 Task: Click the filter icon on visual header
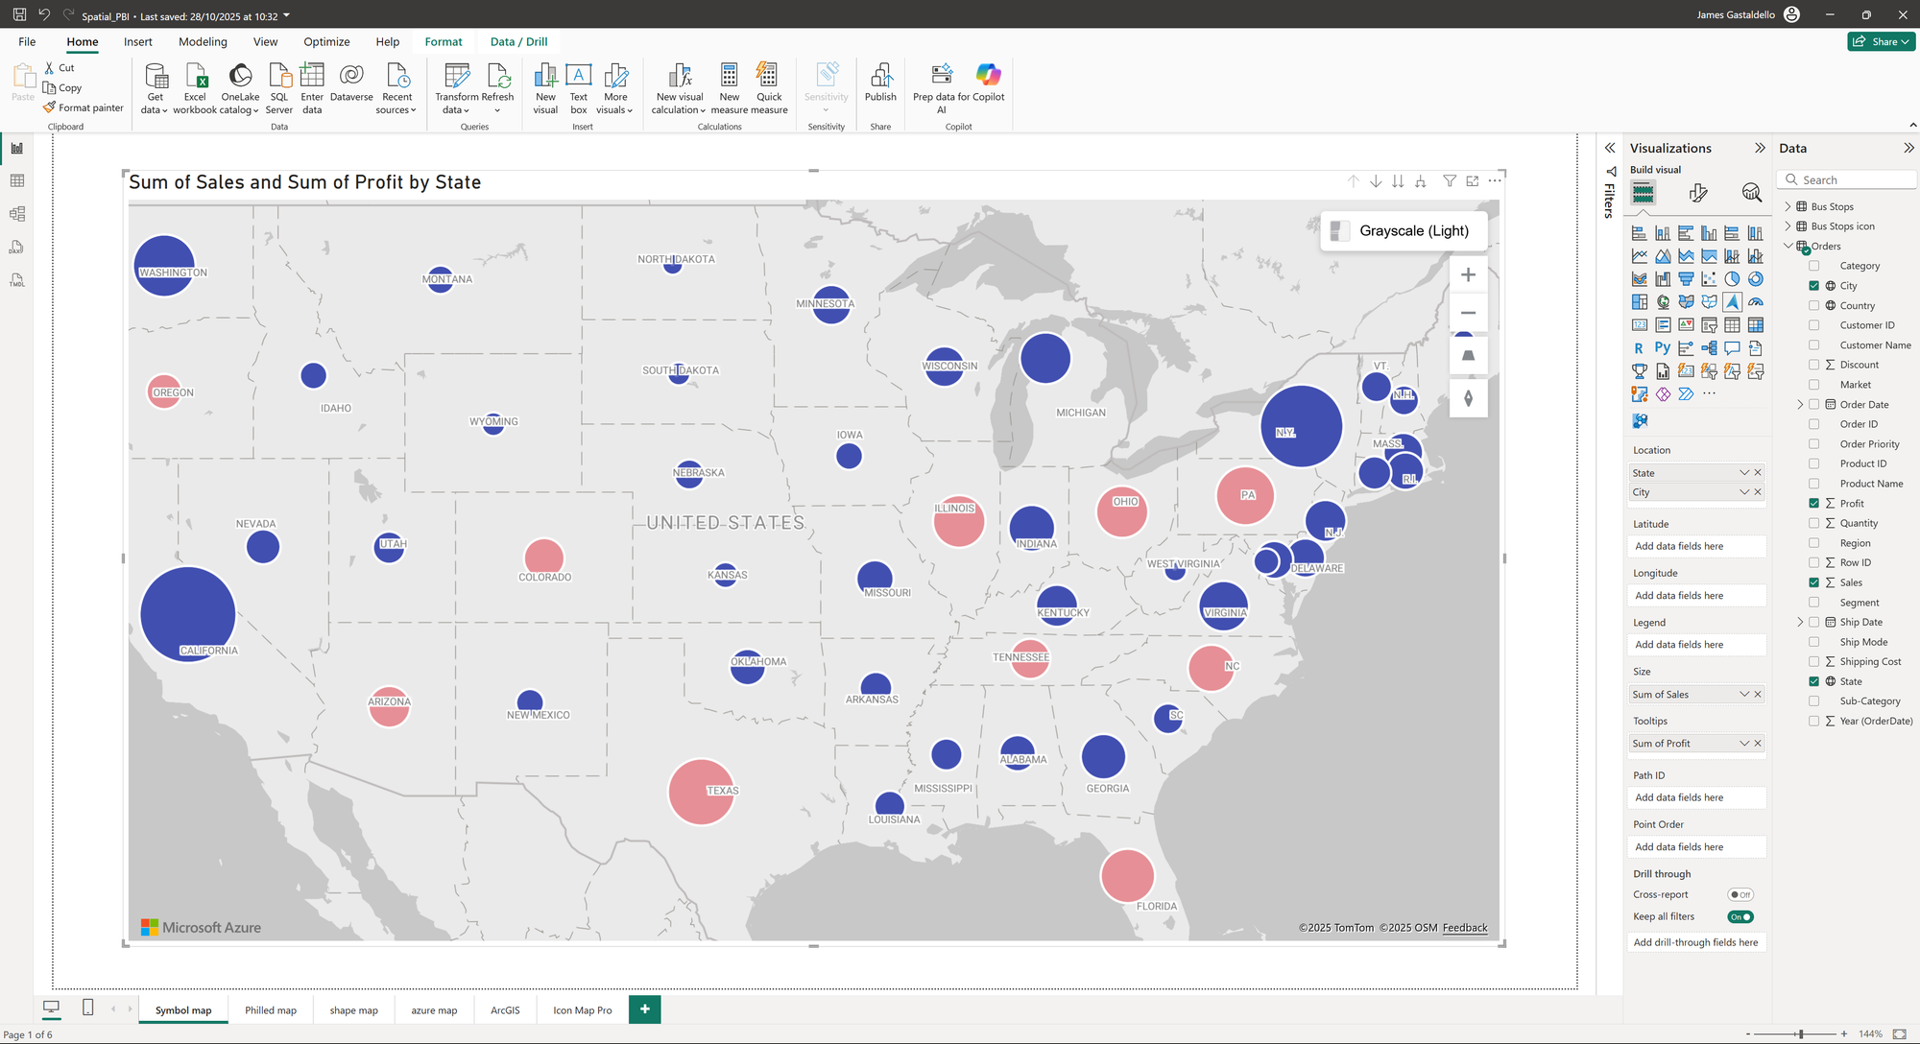pyautogui.click(x=1450, y=181)
